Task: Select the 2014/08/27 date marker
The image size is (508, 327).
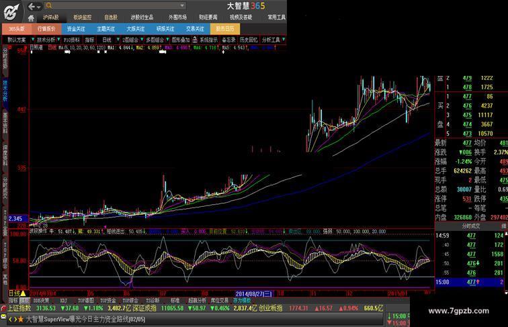Action: coord(254,293)
